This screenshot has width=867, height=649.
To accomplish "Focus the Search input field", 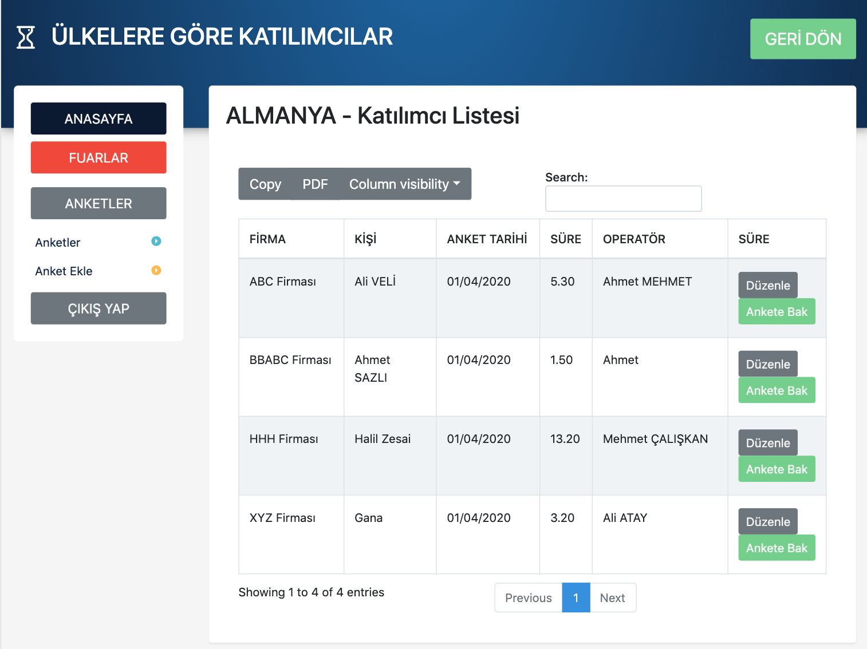I will click(623, 199).
